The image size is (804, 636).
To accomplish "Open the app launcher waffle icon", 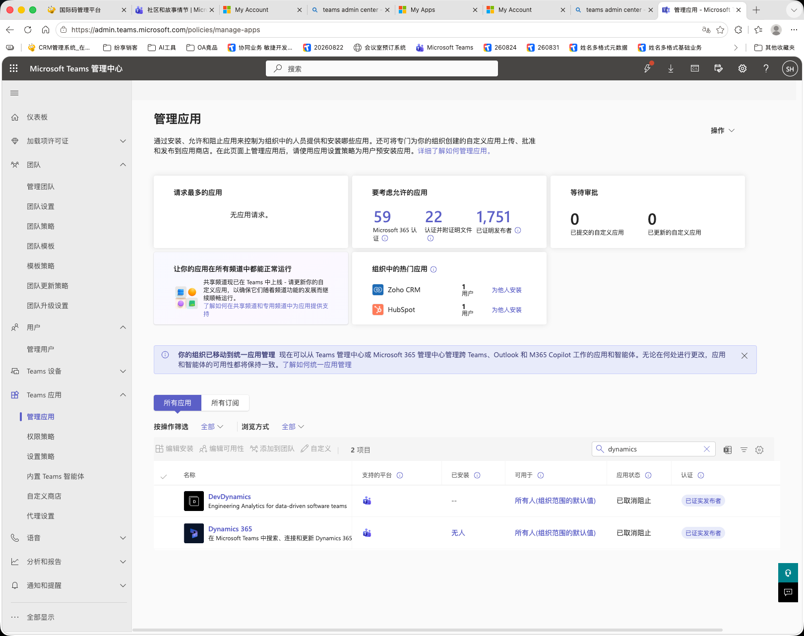I will pyautogui.click(x=14, y=68).
